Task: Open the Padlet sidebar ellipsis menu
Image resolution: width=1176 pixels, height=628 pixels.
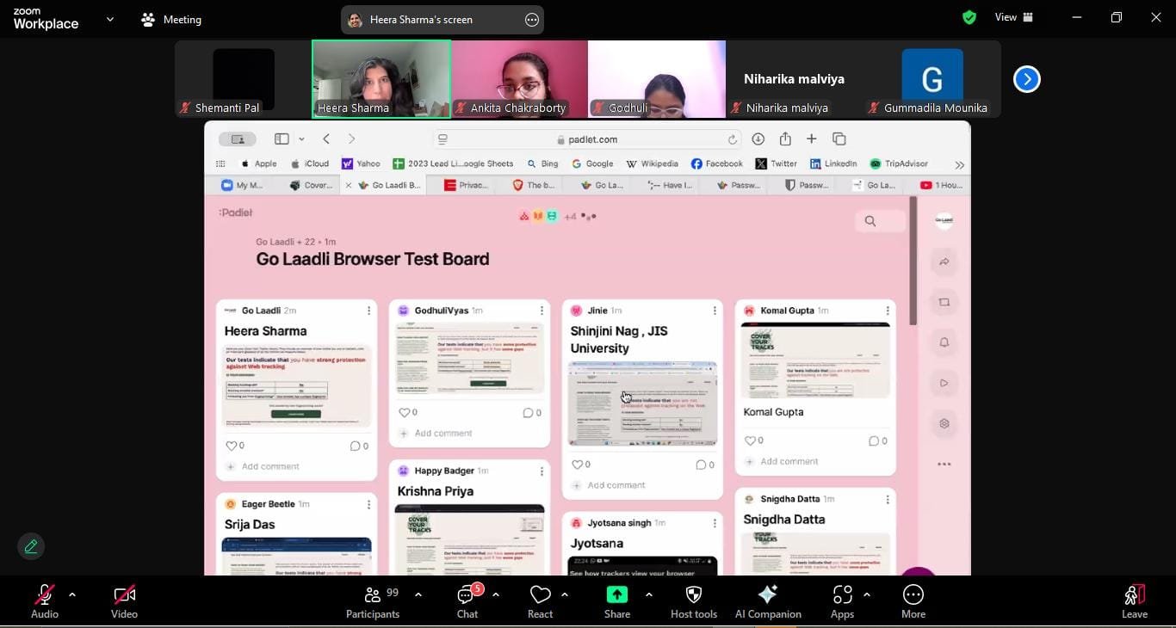Action: [x=944, y=464]
